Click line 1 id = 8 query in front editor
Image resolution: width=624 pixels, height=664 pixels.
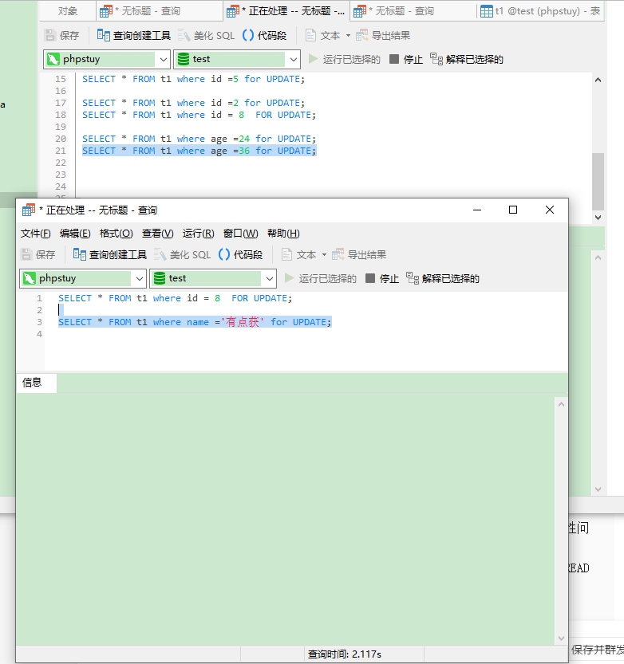(x=175, y=298)
